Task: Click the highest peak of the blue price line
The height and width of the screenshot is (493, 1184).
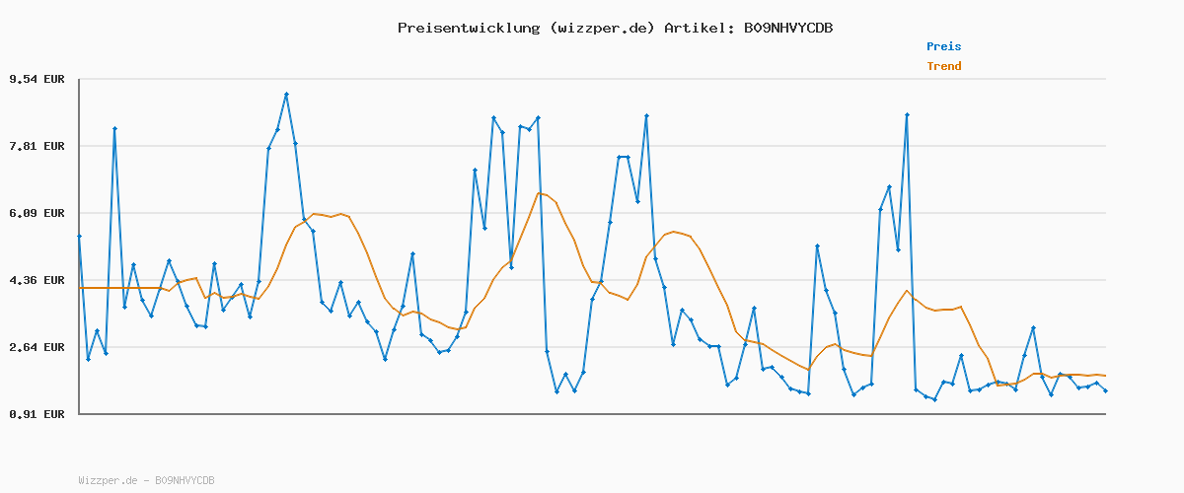Action: [x=286, y=95]
